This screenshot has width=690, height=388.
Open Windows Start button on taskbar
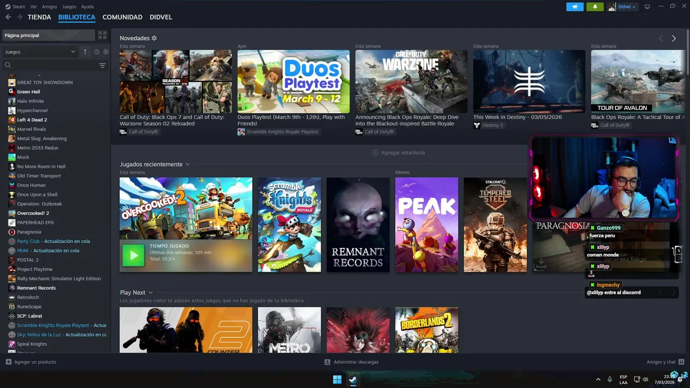(x=337, y=379)
